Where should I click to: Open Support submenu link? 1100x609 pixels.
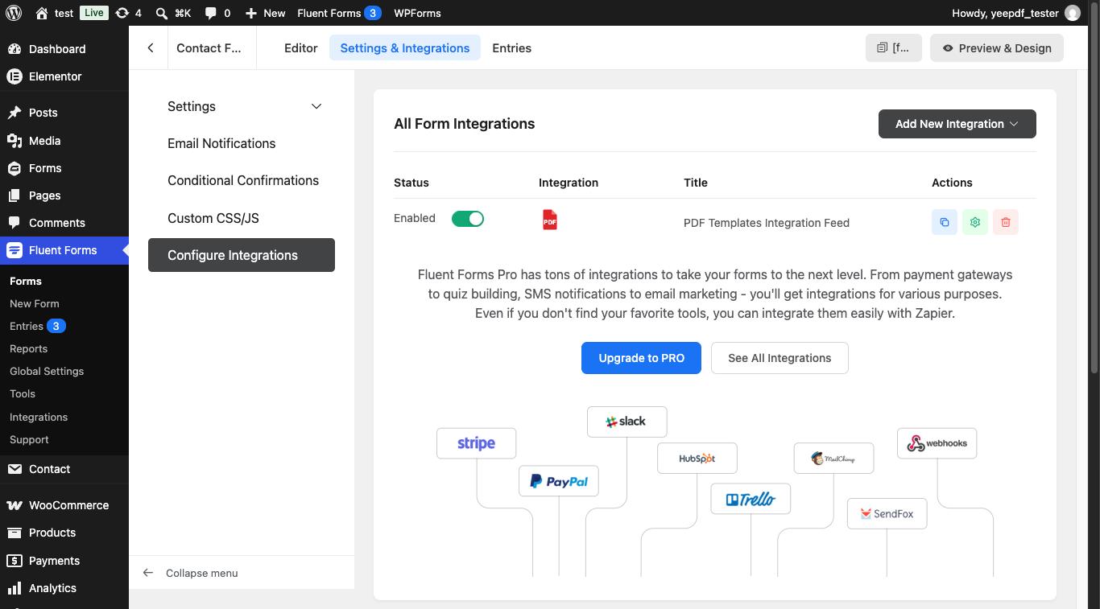pyautogui.click(x=29, y=439)
